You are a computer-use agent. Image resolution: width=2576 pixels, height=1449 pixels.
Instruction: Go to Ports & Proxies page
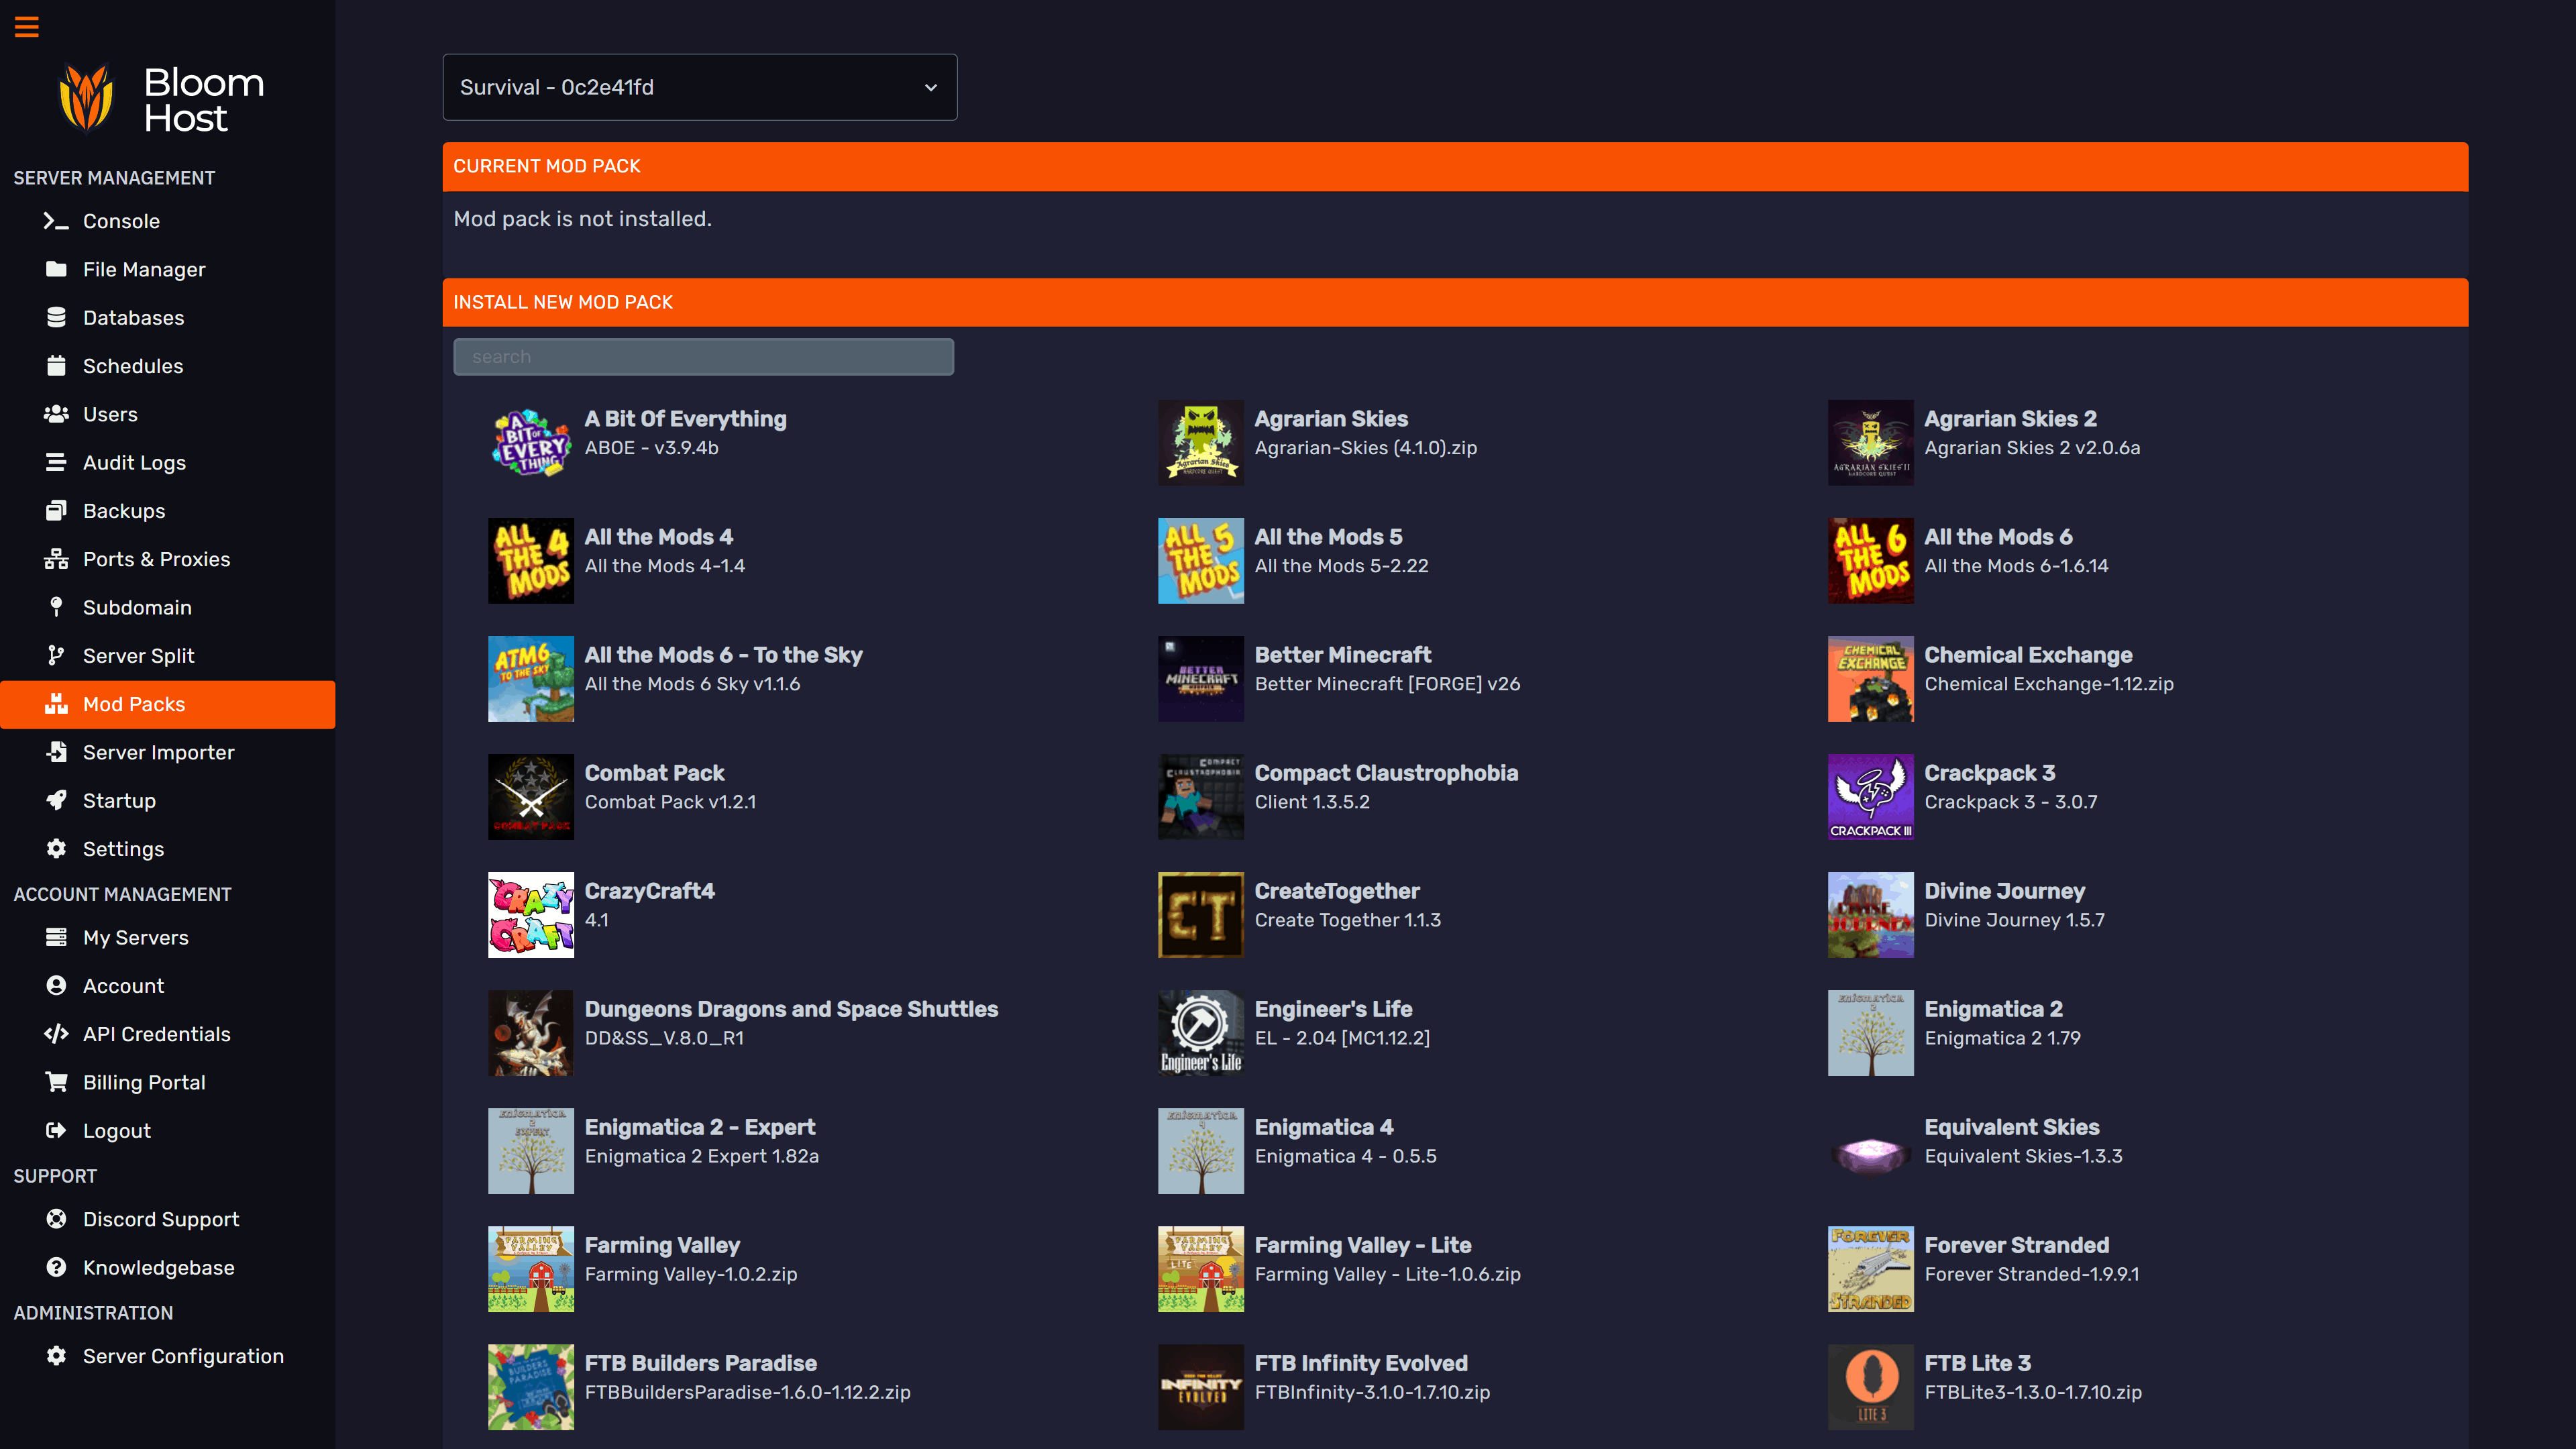(x=156, y=559)
